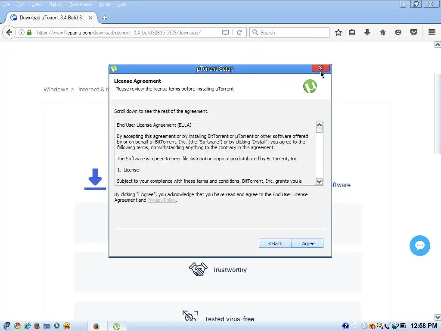This screenshot has width=441, height=331.
Task: Click the start menu button on taskbar
Action: tap(7, 326)
